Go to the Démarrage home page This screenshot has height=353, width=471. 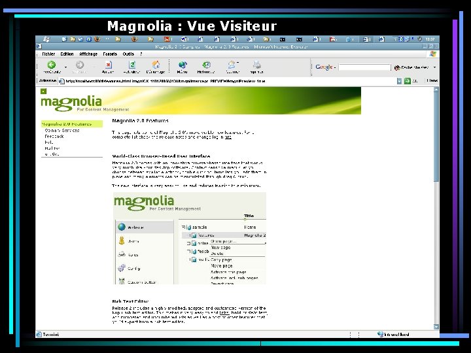[156, 67]
